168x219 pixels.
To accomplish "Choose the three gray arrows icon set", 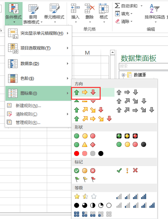I will [x=127, y=92].
